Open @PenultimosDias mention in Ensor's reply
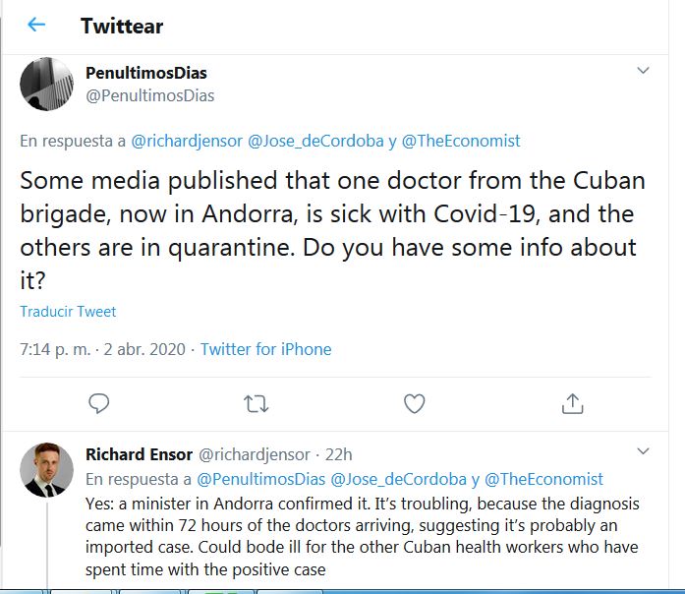The width and height of the screenshot is (685, 594). [260, 479]
